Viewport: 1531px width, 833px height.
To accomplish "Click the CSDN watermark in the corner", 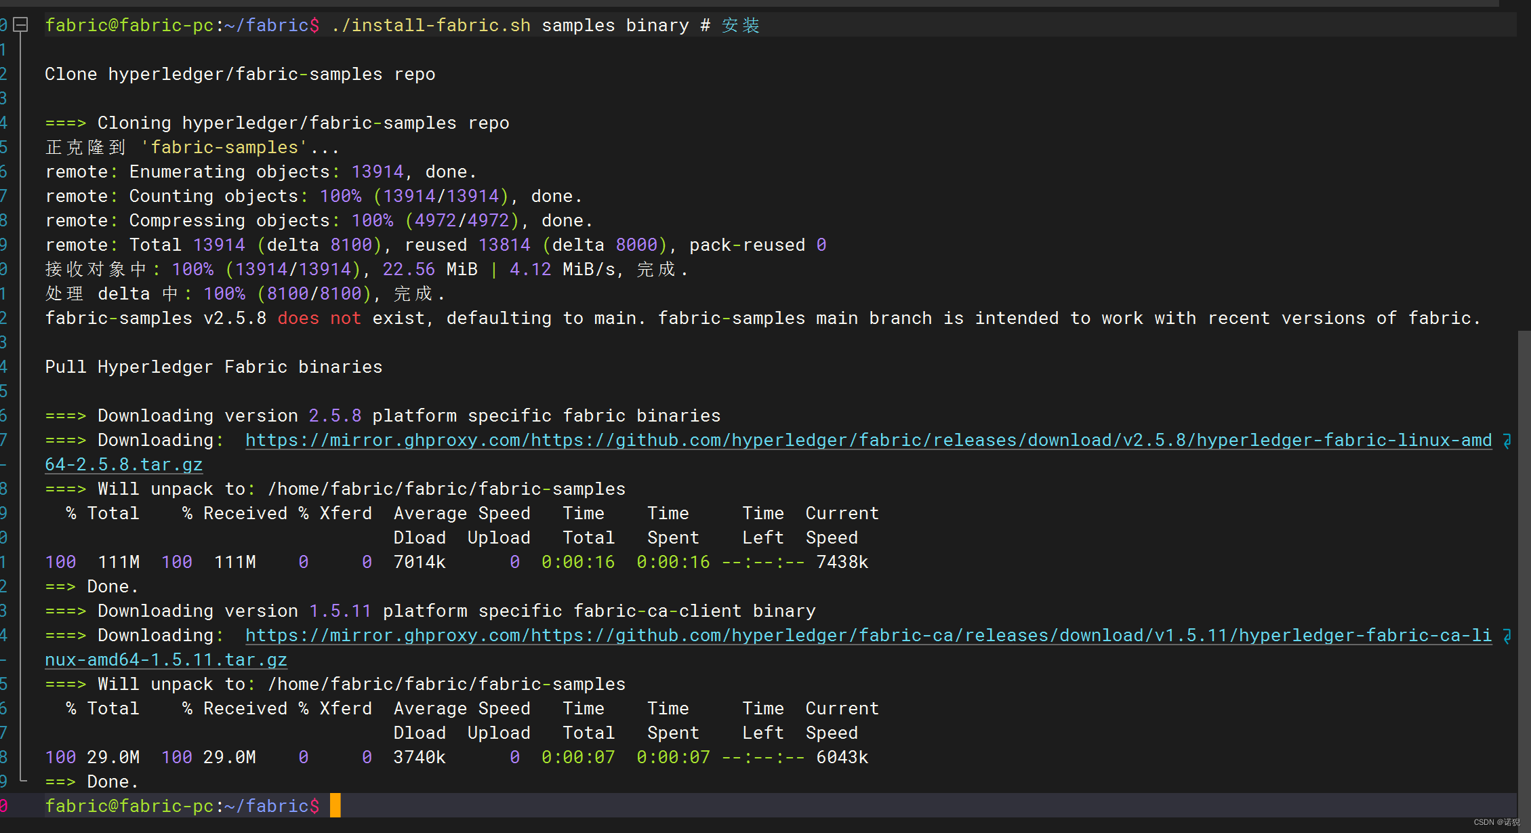I will click(1496, 822).
